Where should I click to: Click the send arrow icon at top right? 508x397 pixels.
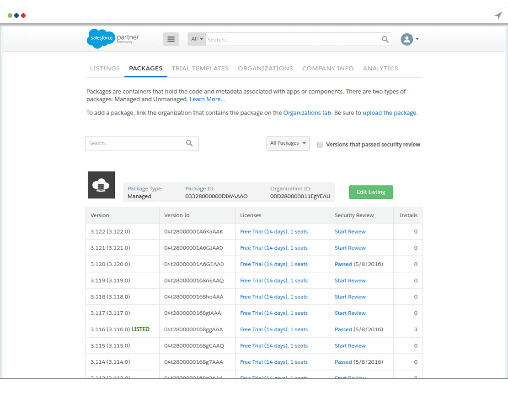pos(498,16)
